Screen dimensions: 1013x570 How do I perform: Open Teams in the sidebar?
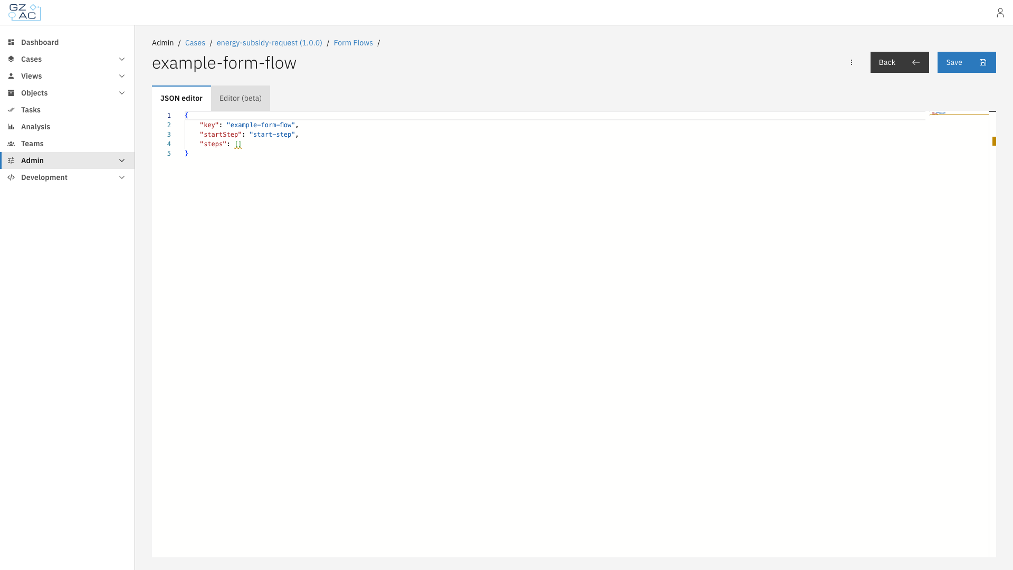point(68,144)
